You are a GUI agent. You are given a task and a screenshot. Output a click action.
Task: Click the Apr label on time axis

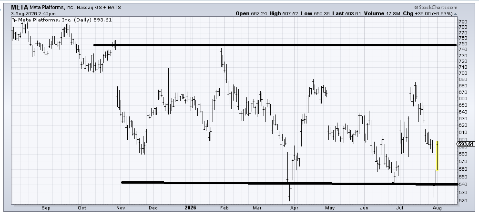click(294, 208)
